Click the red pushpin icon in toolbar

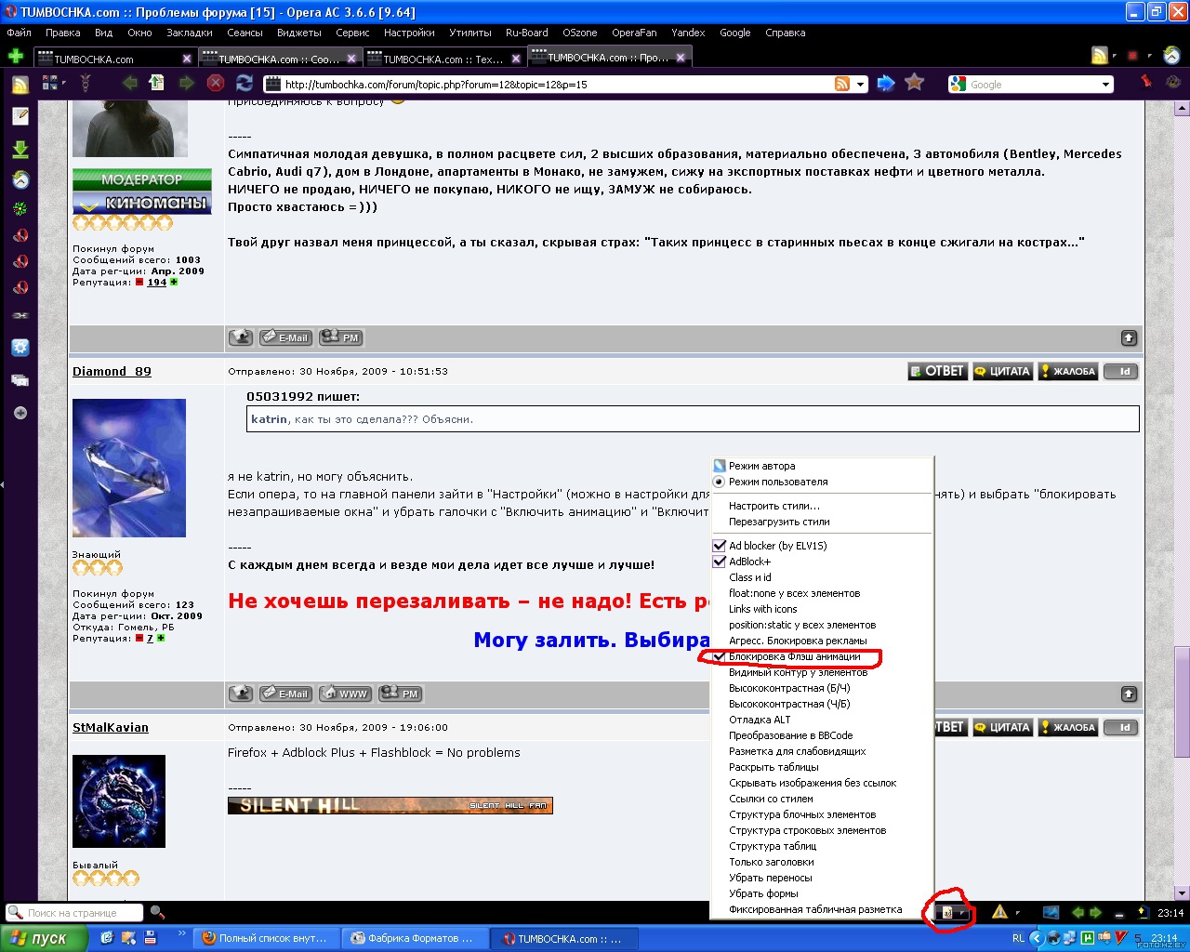tap(1146, 81)
